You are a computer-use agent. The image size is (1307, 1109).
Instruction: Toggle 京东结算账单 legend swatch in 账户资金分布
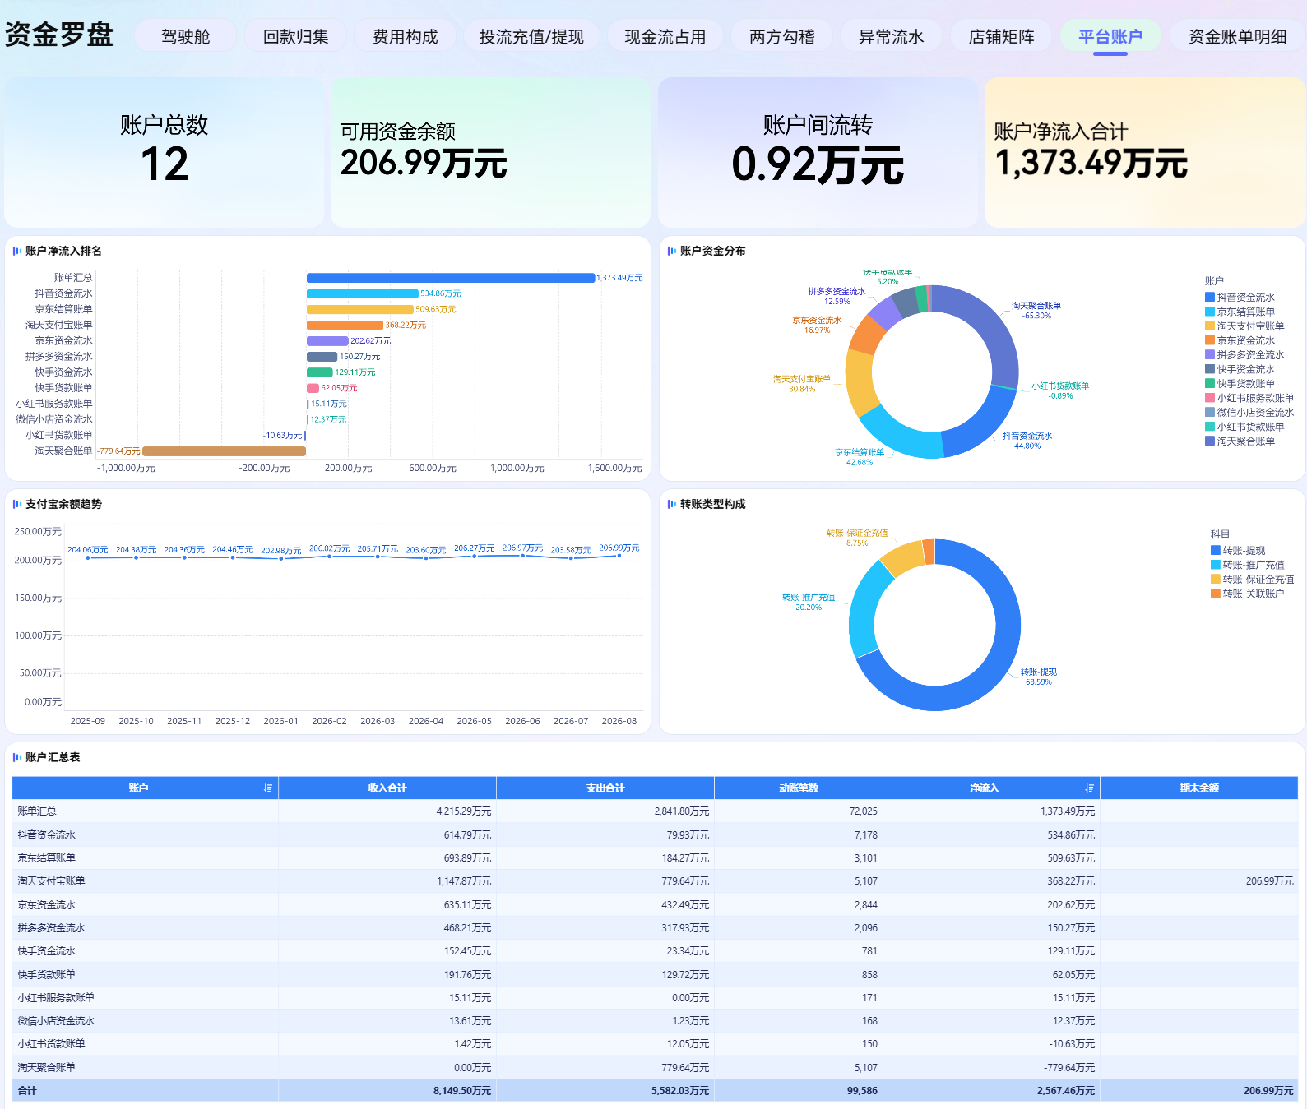[1210, 312]
